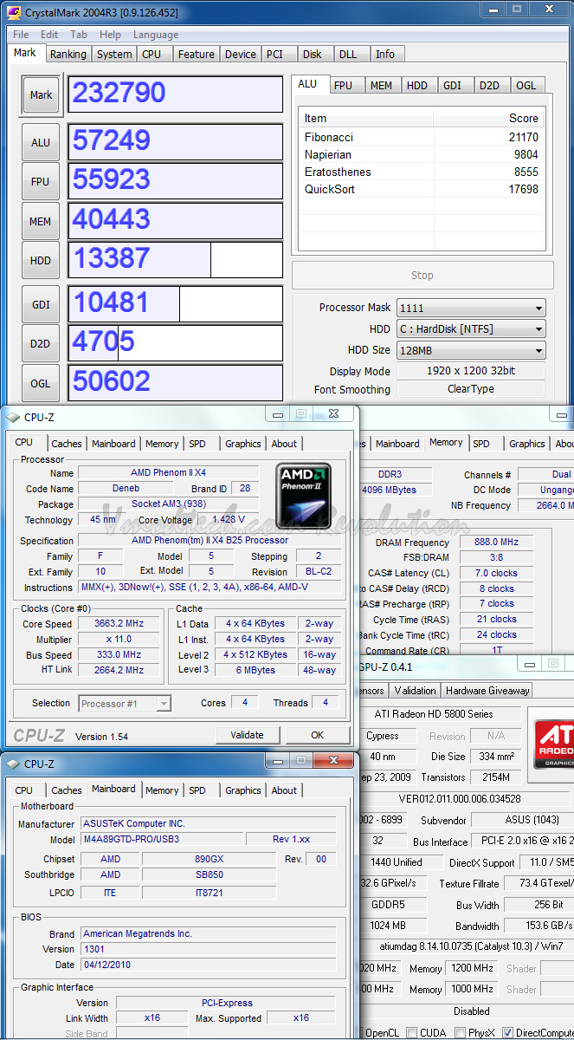Switch to the Ranking tab
The image size is (574, 1040).
coord(68,54)
